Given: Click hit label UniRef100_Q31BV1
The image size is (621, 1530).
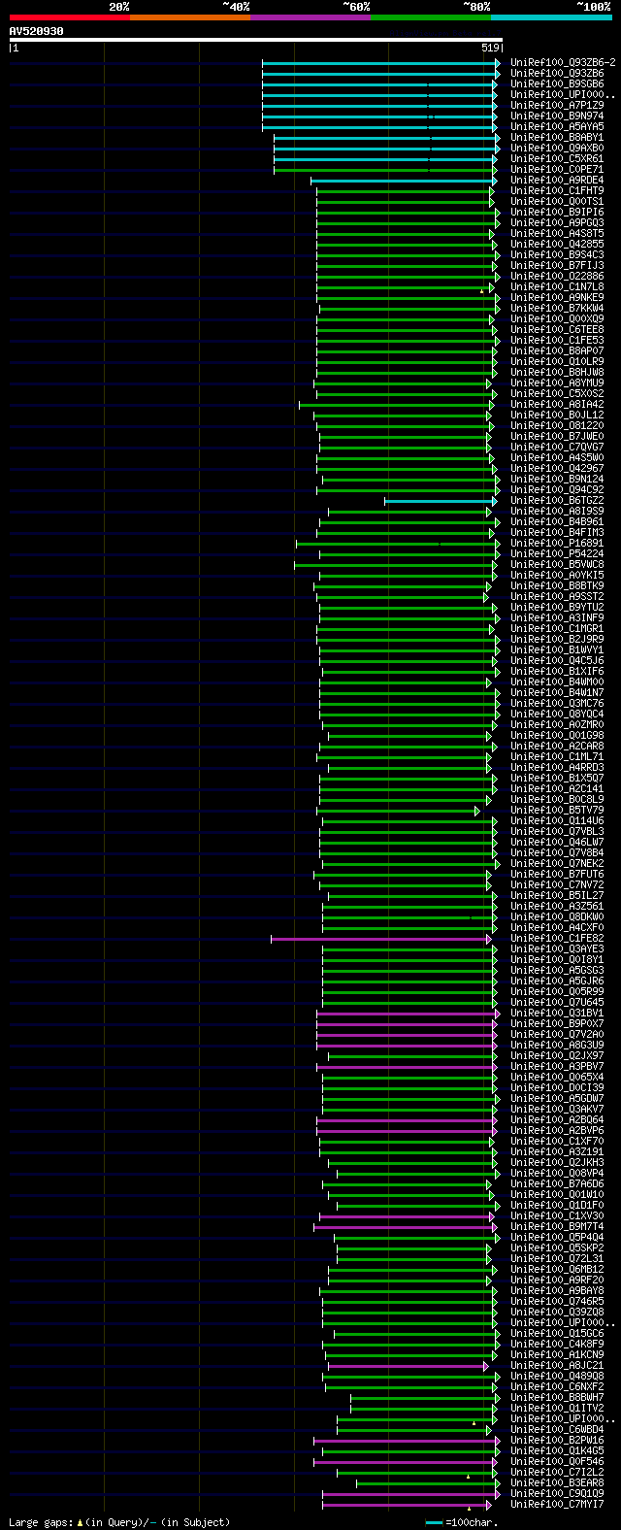Looking at the screenshot, I should [x=557, y=1013].
